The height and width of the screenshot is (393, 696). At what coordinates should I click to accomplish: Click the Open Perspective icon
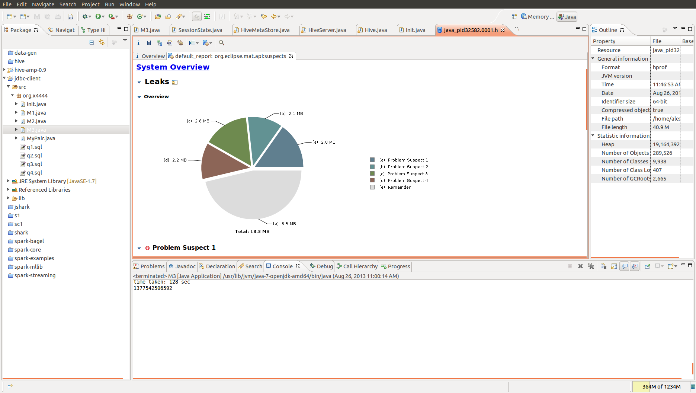pos(514,17)
